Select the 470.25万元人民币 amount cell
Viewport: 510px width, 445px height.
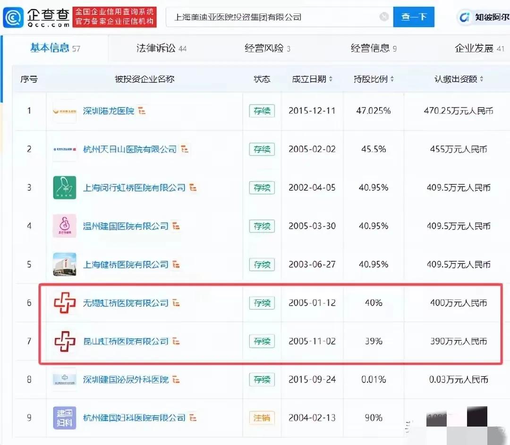click(x=458, y=111)
